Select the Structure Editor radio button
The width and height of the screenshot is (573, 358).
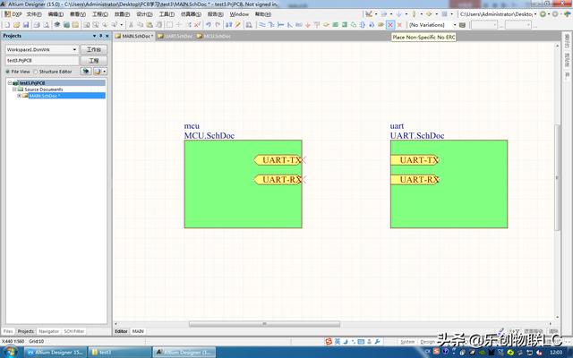coord(36,72)
